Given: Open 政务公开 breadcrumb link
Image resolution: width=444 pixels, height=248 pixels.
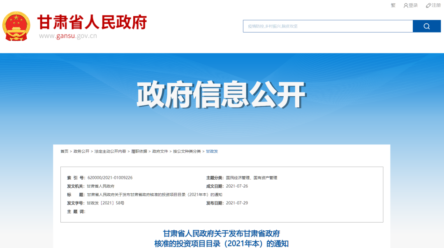Looking at the screenshot, I should tap(81, 151).
